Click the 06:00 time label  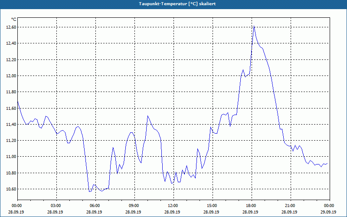point(95,206)
